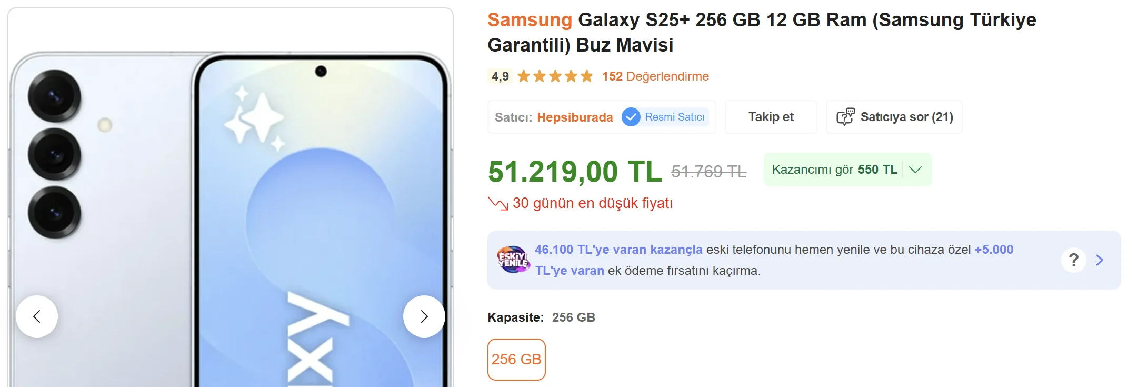Viewport: 1148px width, 387px height.
Task: Go to the next product image
Action: point(424,316)
